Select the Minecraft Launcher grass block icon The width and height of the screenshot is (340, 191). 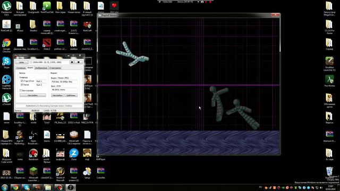pos(33,171)
